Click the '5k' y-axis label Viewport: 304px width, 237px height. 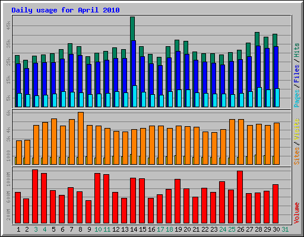pyautogui.click(x=8, y=98)
